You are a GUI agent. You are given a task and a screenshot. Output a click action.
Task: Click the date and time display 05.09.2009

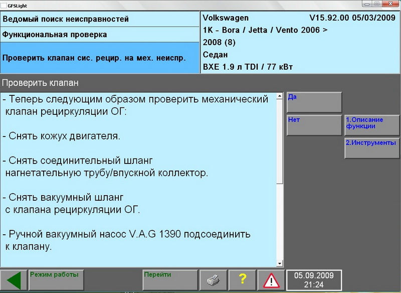pos(314,280)
